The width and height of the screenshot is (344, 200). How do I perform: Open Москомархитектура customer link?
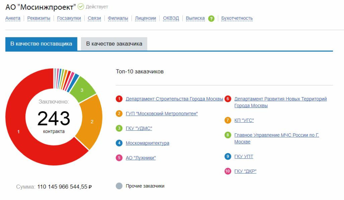[147, 143]
